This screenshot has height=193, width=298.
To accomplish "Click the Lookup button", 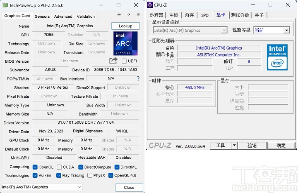I will pyautogui.click(x=125, y=26).
